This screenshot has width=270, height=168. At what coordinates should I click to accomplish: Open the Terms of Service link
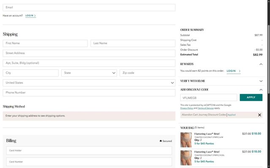206,108
